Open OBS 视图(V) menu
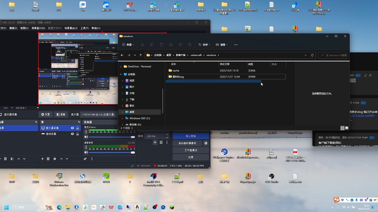 (x=25, y=28)
